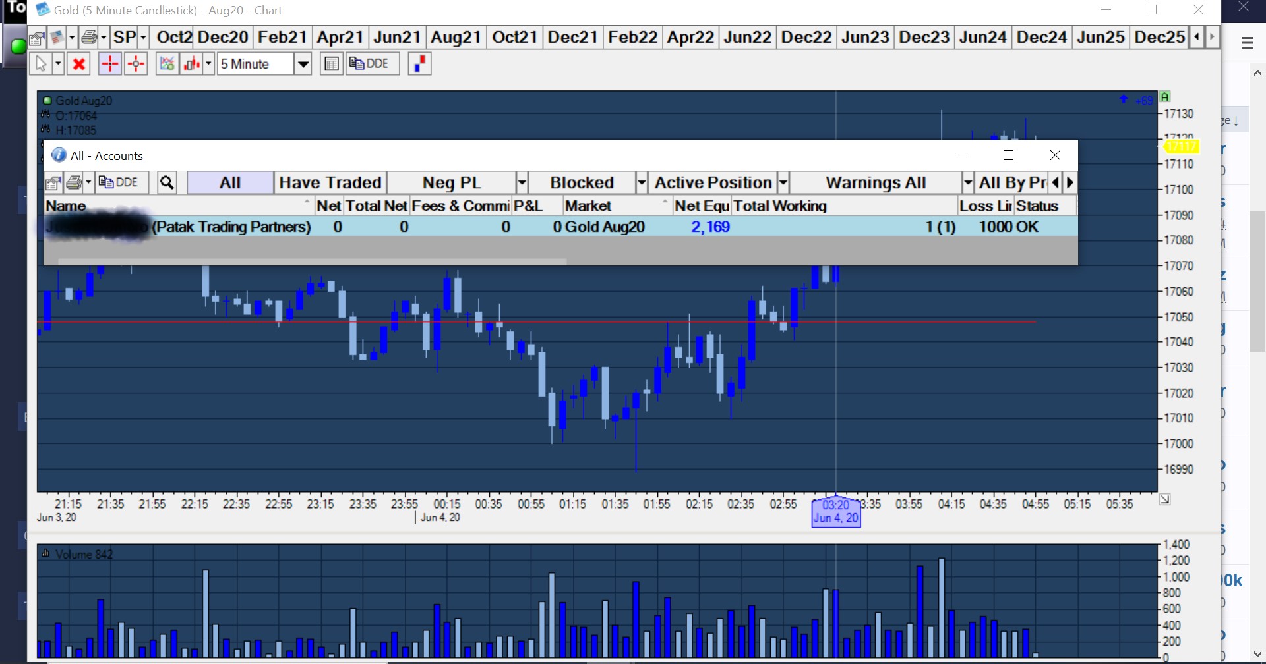Click the 03:20 Jun 4, 20 time marker
The height and width of the screenshot is (664, 1266).
click(x=835, y=512)
